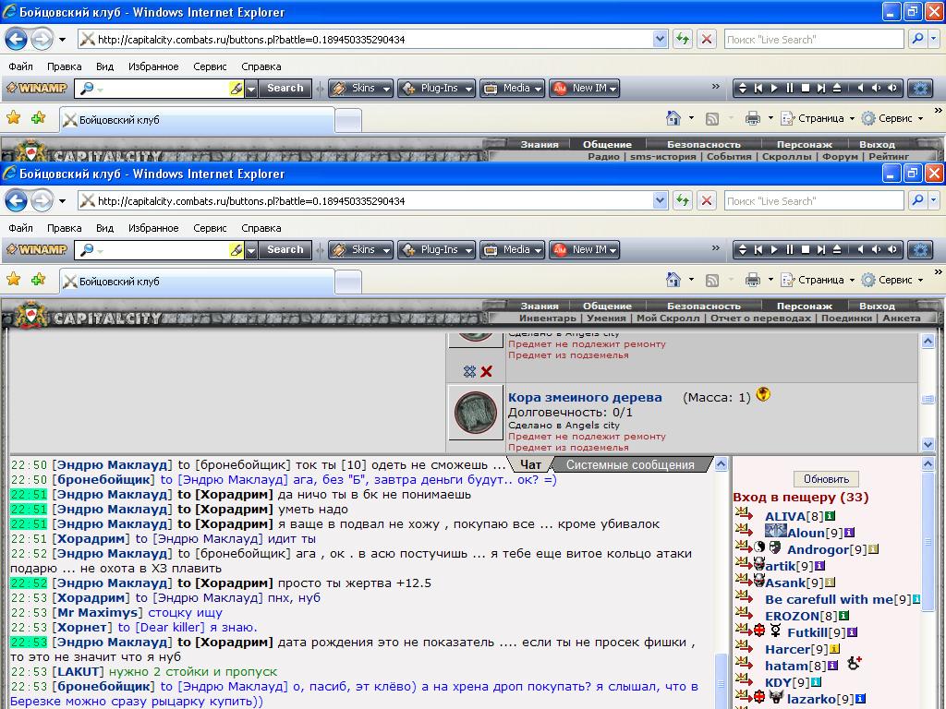946x709 pixels.
Task: Open the Кора змеиного дерева item link
Action: pyautogui.click(x=585, y=397)
